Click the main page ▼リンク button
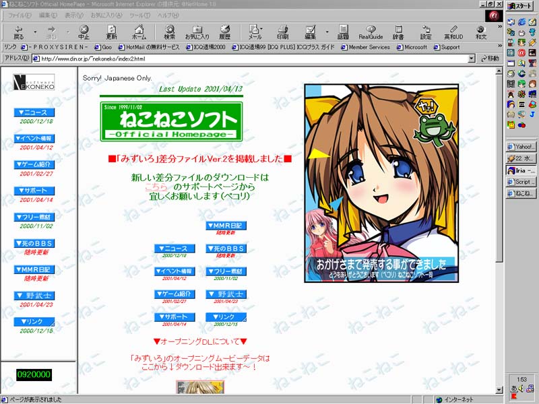The width and height of the screenshot is (539, 404). [226, 317]
